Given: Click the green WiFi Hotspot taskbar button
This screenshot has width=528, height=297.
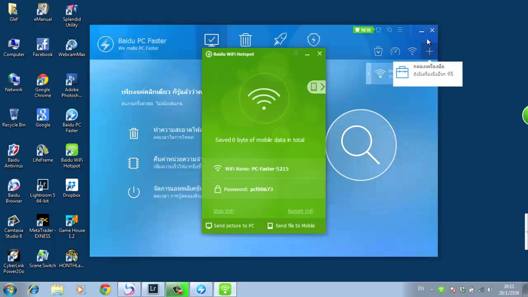Looking at the screenshot, I should pos(225,290).
